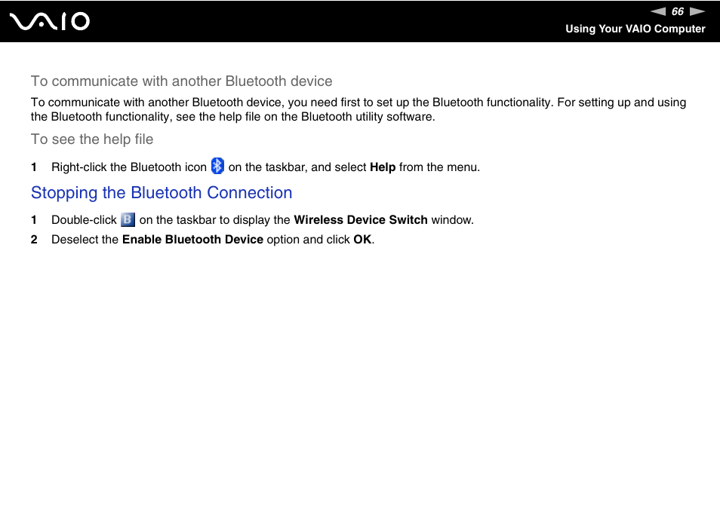Click the bold text Wireless Device Switch
The width and height of the screenshot is (720, 508).
click(361, 220)
